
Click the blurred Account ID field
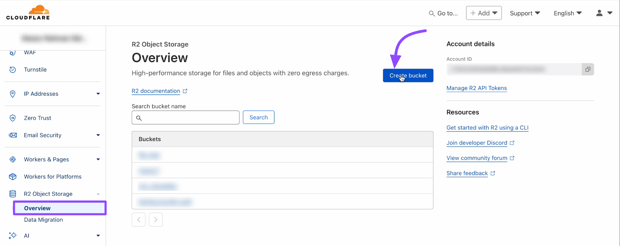click(x=514, y=69)
